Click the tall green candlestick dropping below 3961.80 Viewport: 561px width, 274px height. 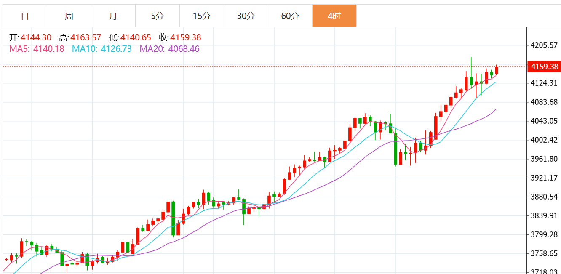click(395, 149)
